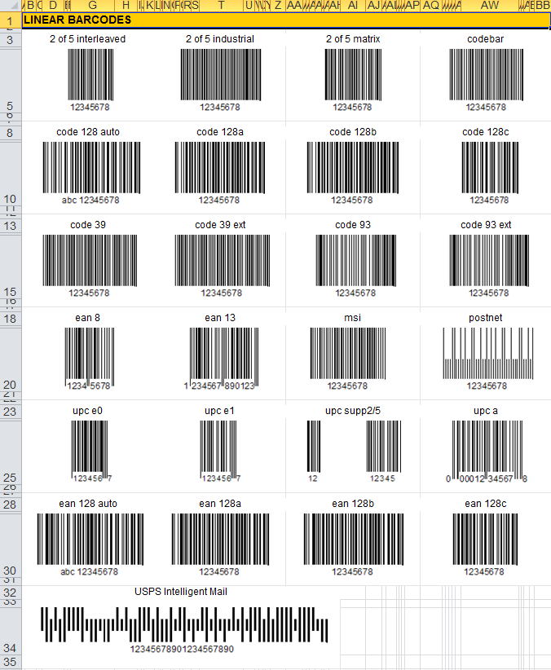
Task: Select the upc supp2/5 two-digit barcode
Action: click(x=314, y=447)
